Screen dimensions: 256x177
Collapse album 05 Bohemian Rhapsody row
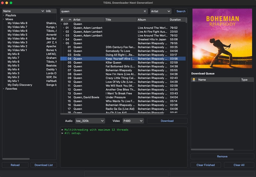(x=64, y=43)
